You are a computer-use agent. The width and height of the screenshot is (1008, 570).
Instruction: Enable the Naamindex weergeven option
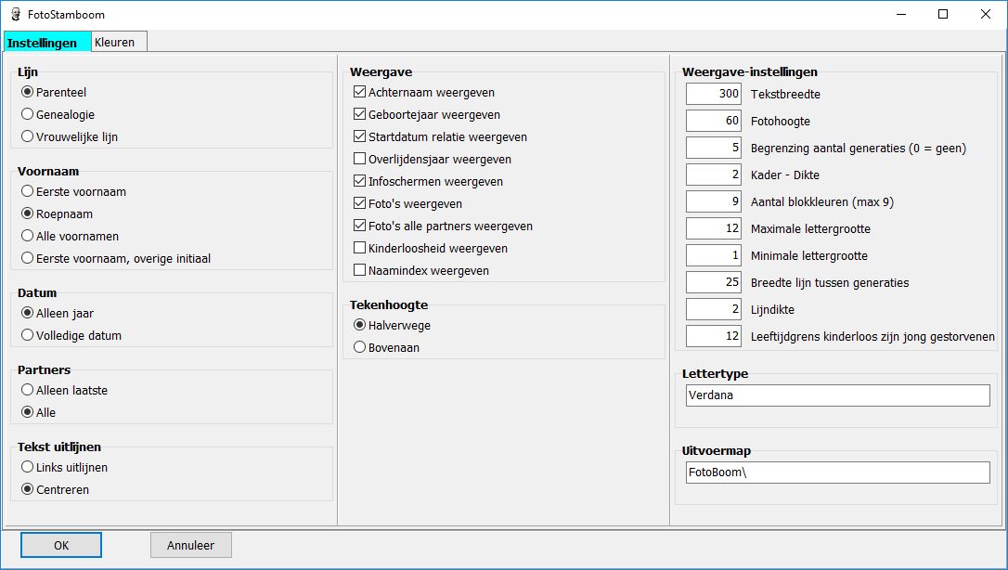click(360, 270)
